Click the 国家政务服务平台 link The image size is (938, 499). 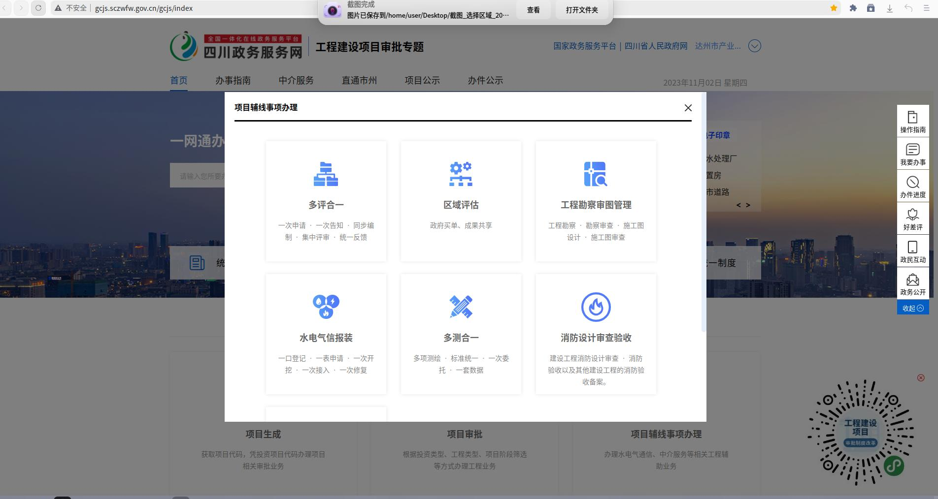[x=584, y=46]
